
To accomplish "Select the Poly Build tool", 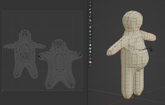I will (x=90, y=45).
